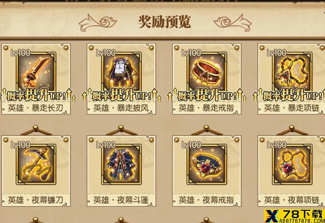Open the 夜幕斗篷 coat icon

[x=121, y=165]
